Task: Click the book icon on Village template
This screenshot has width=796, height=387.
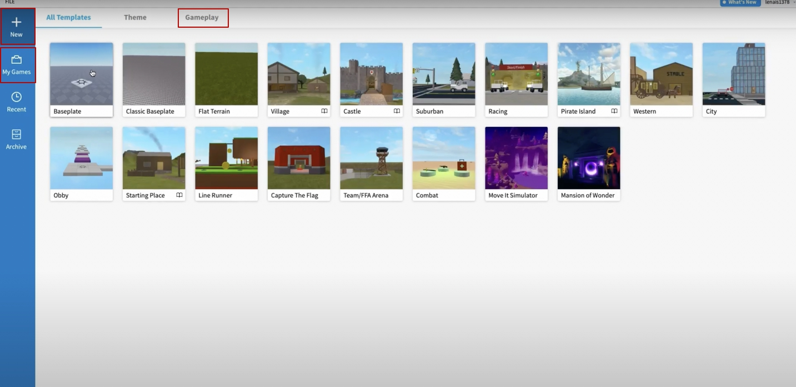Action: (324, 111)
